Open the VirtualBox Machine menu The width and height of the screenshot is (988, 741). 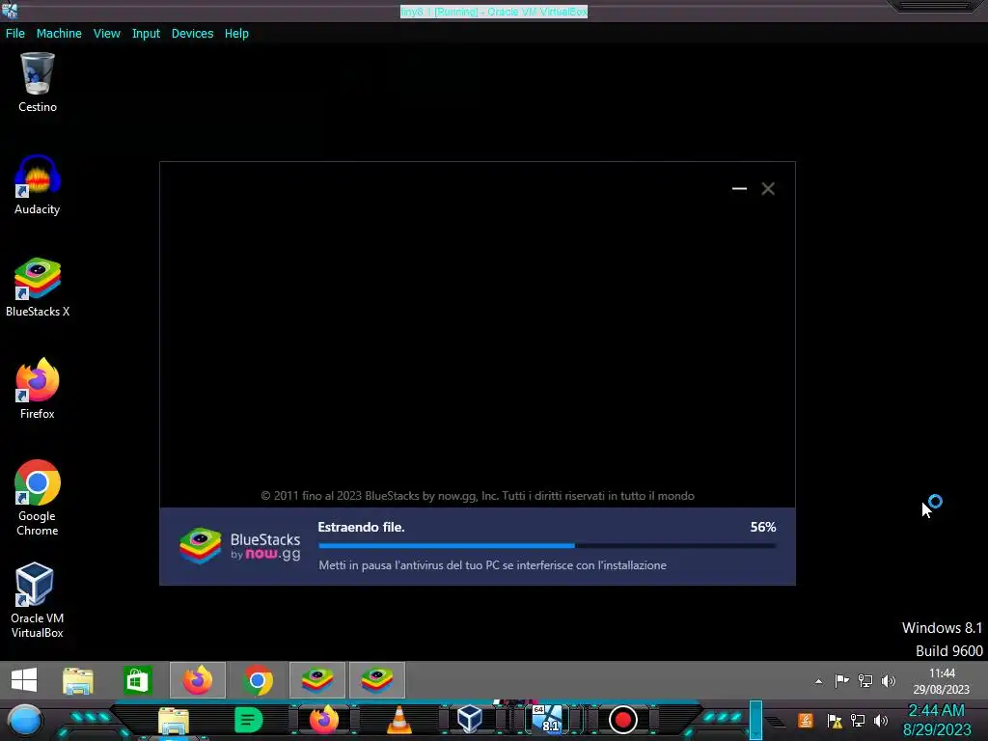point(59,34)
